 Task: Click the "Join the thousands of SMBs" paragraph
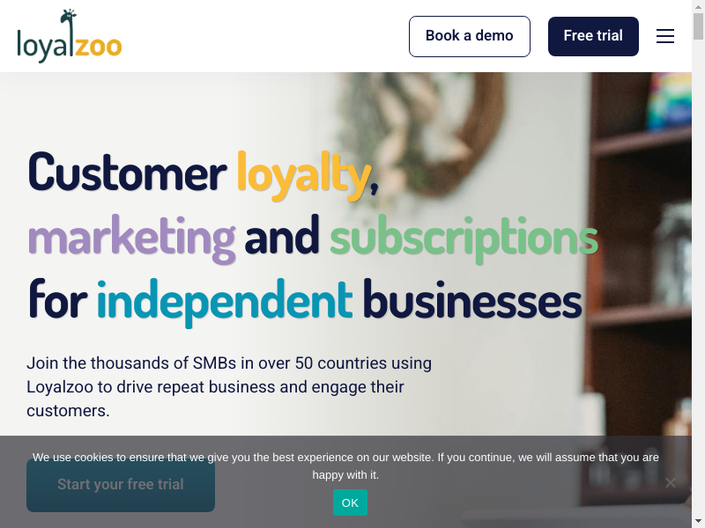tap(229, 386)
